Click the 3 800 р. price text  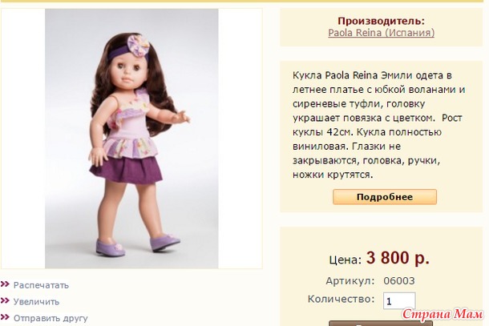coord(398,258)
